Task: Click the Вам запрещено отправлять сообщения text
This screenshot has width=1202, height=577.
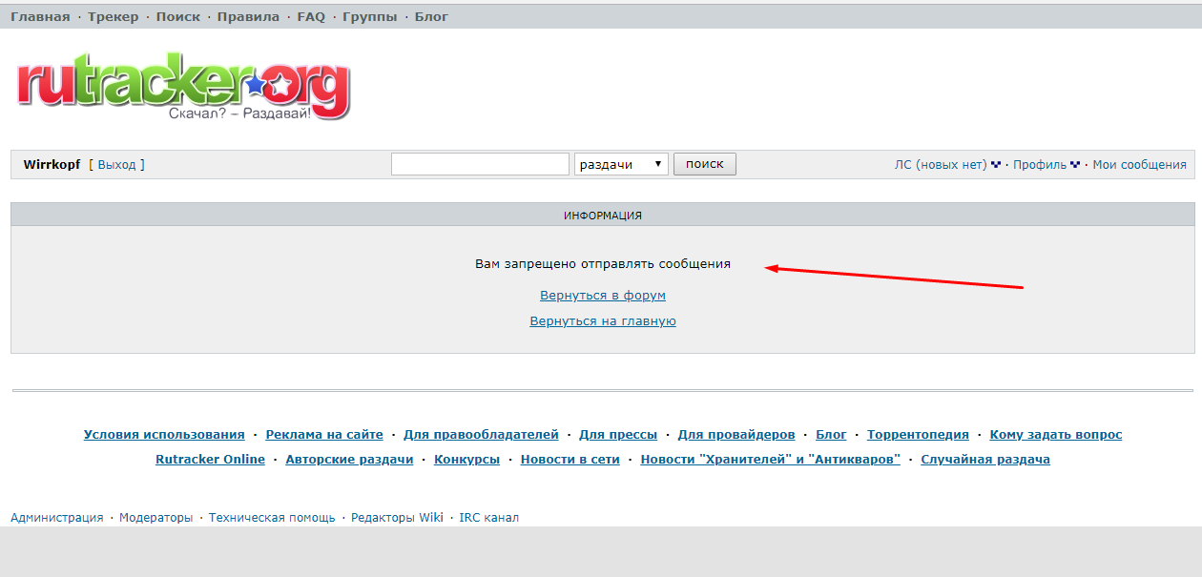Action: point(603,264)
